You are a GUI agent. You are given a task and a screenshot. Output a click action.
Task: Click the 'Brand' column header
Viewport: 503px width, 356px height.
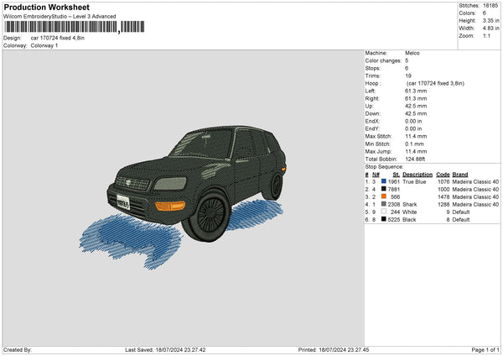[460, 175]
